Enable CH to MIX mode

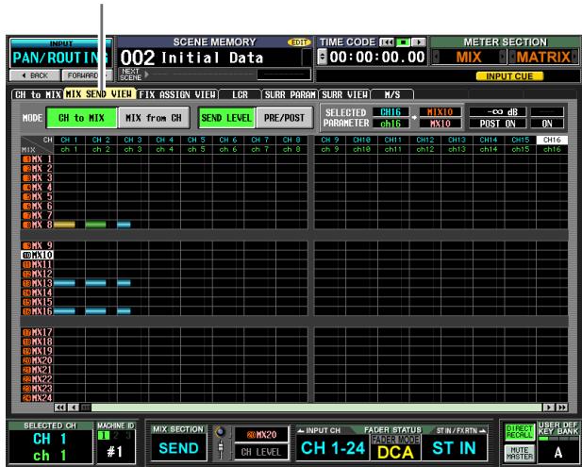[82, 118]
